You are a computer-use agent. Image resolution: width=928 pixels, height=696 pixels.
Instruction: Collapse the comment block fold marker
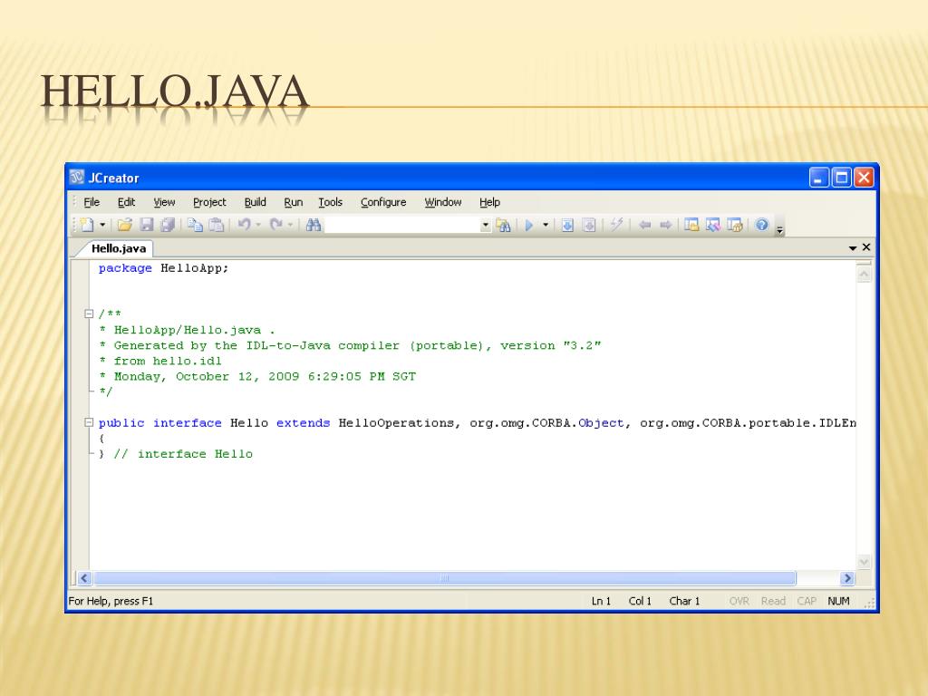click(89, 314)
